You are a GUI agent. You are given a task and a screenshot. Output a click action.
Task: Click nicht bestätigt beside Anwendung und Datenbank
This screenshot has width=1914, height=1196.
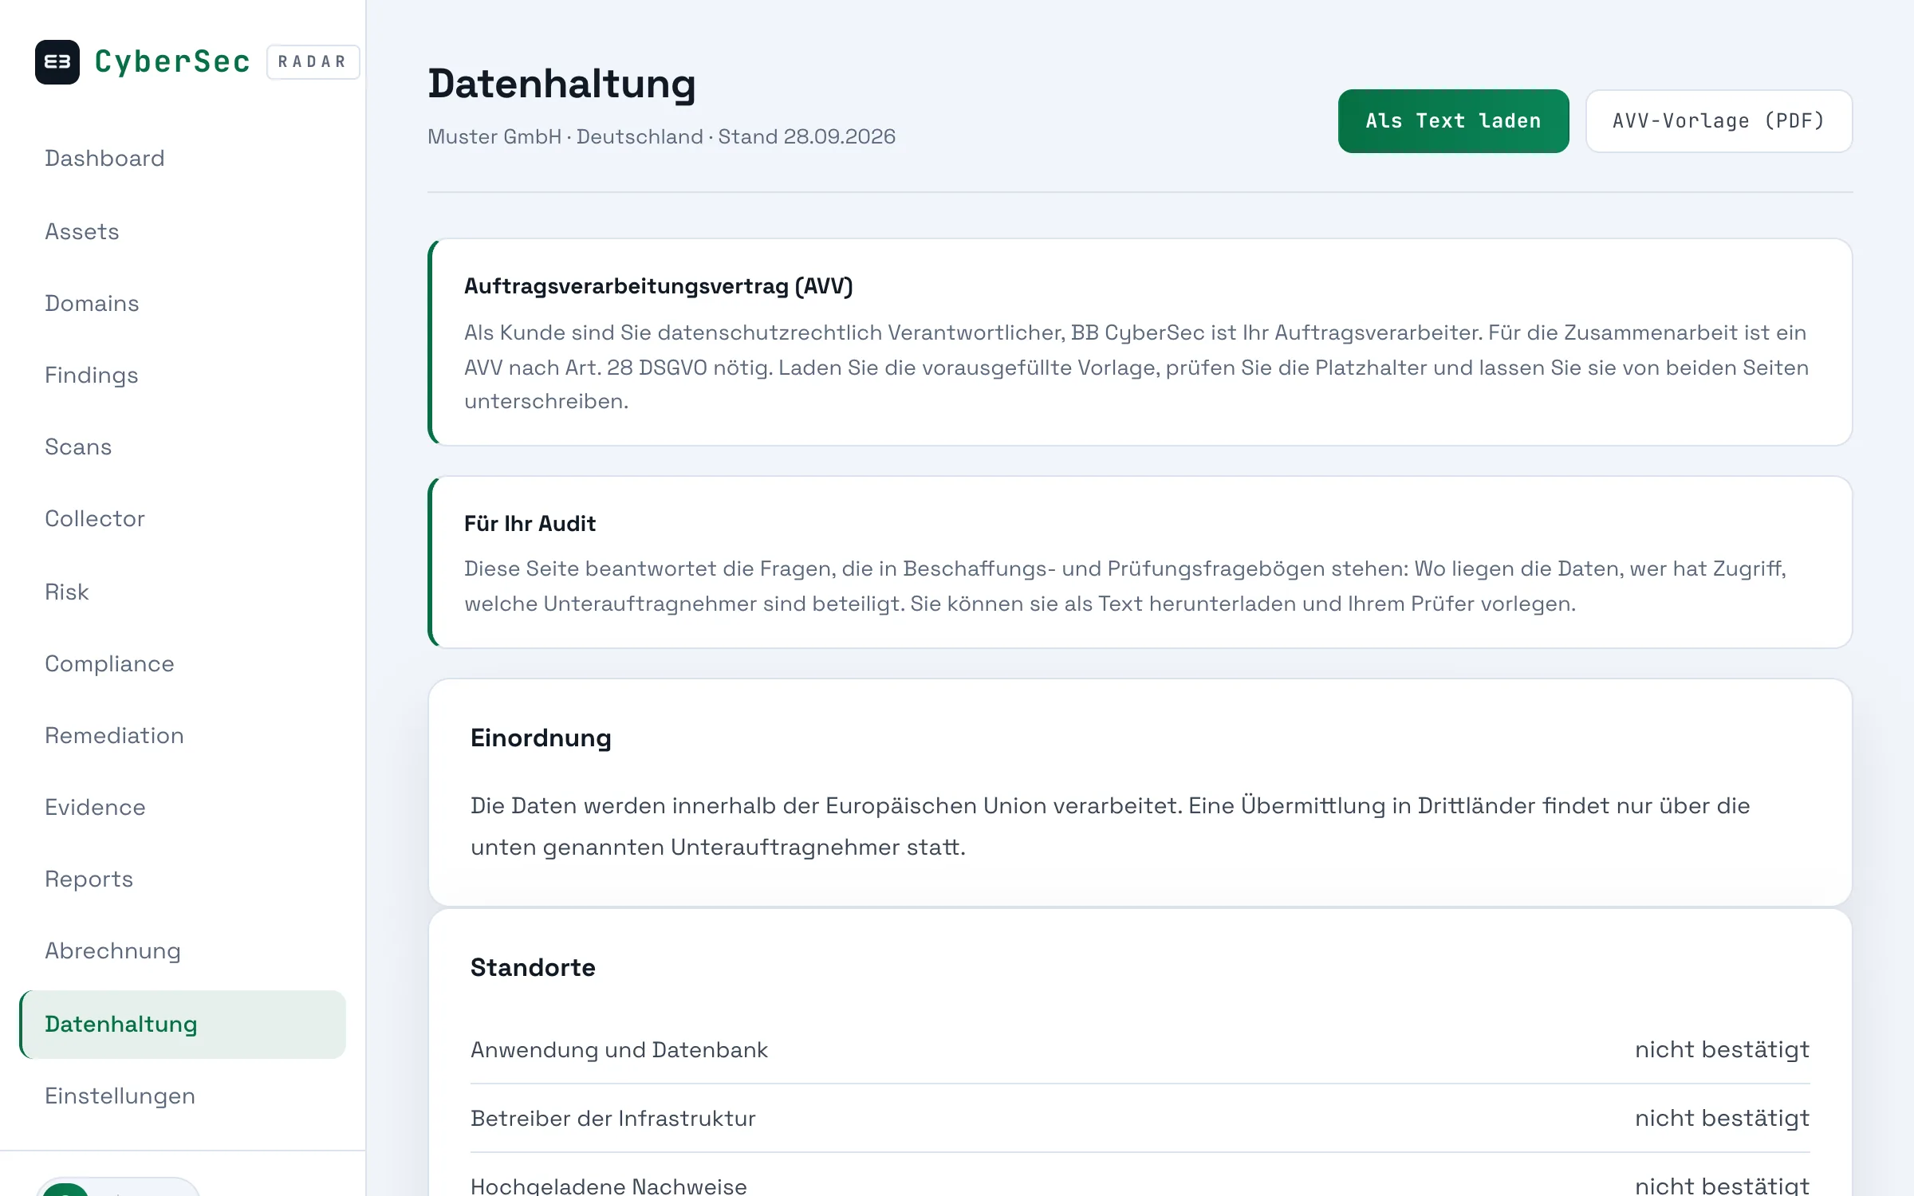(x=1722, y=1050)
